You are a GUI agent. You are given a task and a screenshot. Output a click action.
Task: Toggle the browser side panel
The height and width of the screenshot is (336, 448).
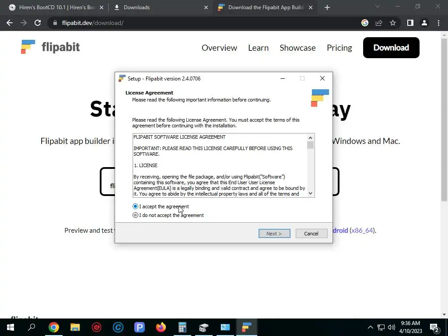point(410,23)
